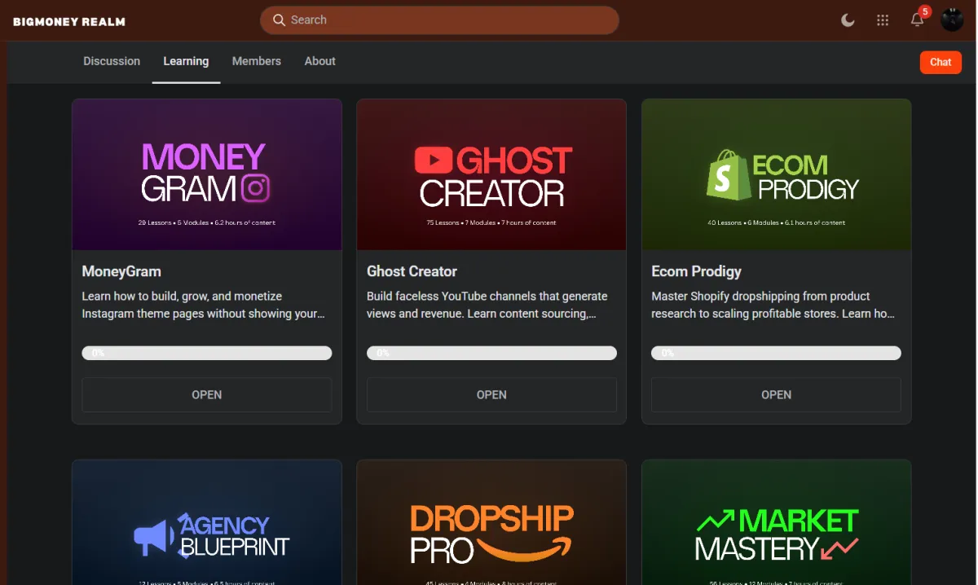
Task: Click the Ghost Creator progress bar
Action: [491, 353]
